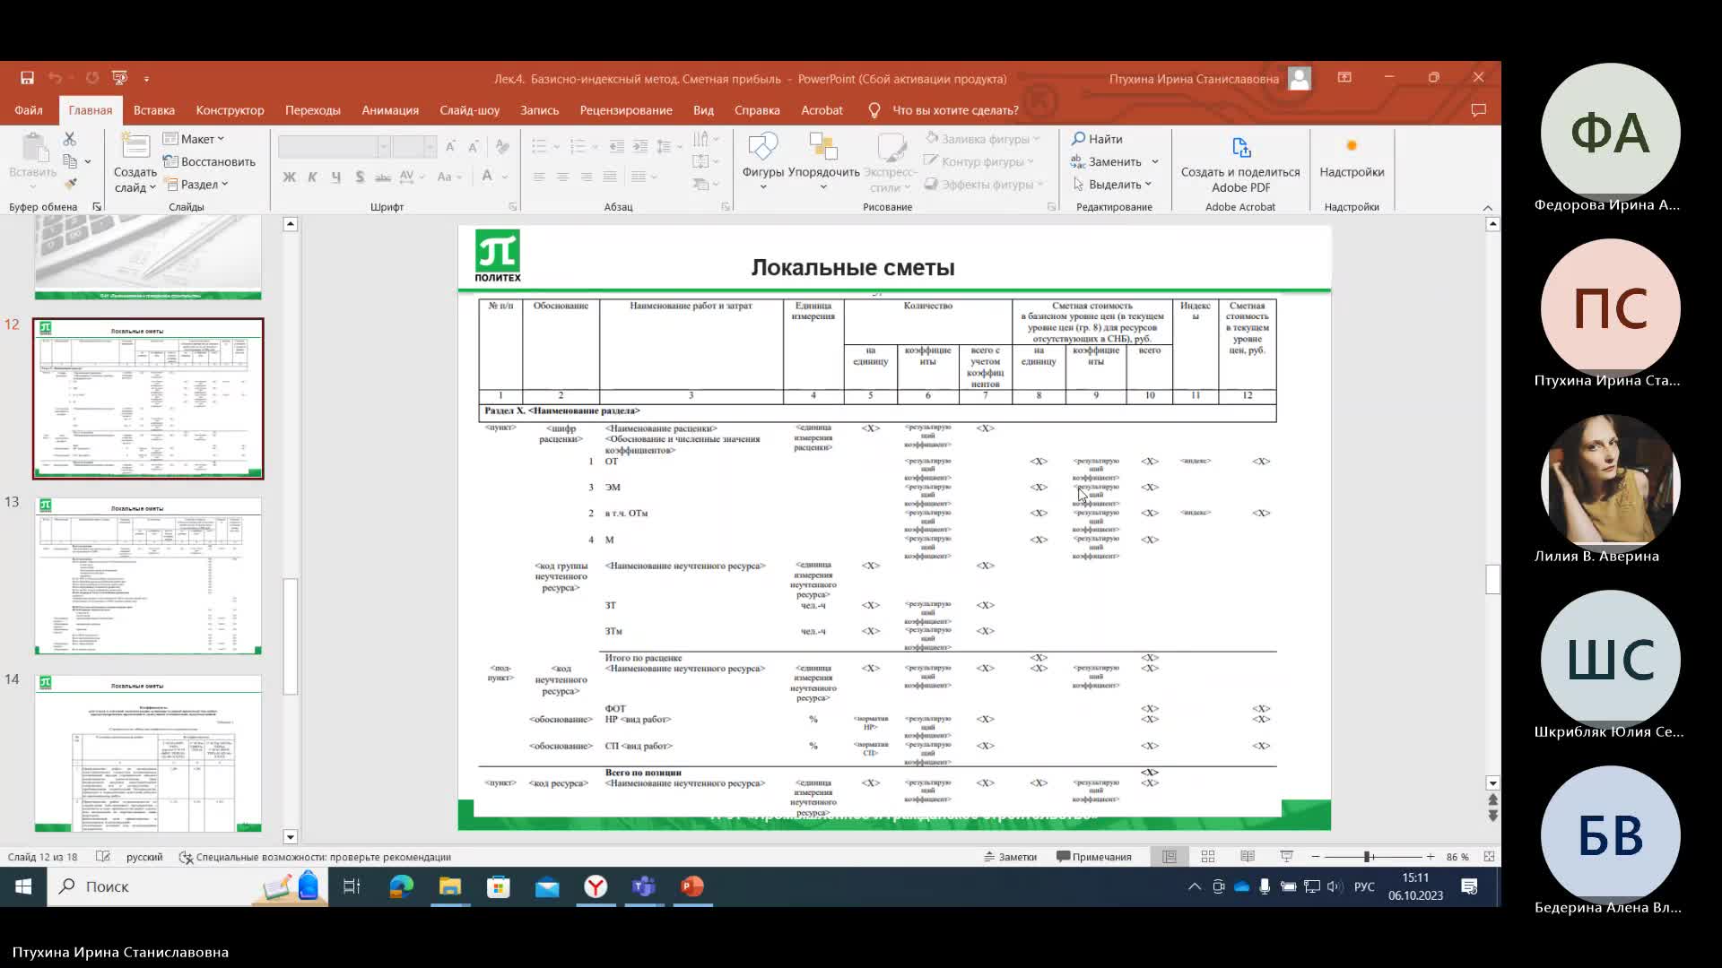Open the font name combo box
The image size is (1722, 968).
pyautogui.click(x=334, y=146)
